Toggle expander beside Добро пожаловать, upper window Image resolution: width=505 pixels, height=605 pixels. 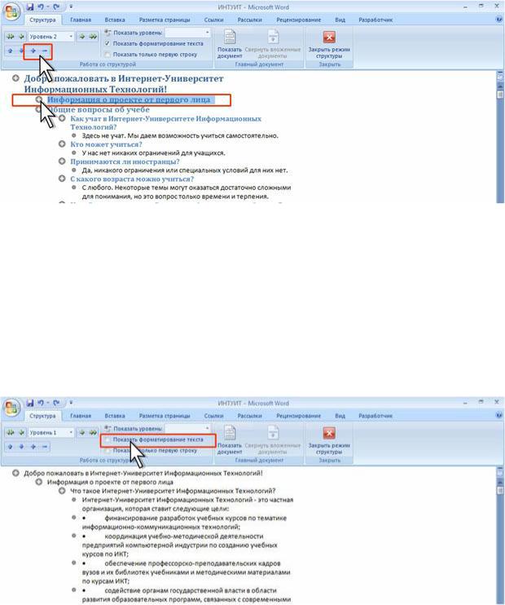15,78
